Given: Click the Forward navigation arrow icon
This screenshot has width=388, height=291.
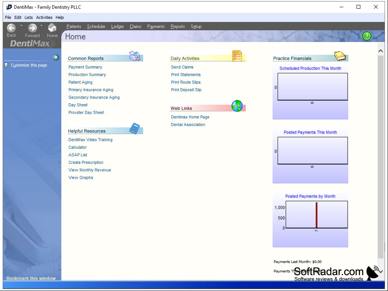Looking at the screenshot, I should click(33, 28).
